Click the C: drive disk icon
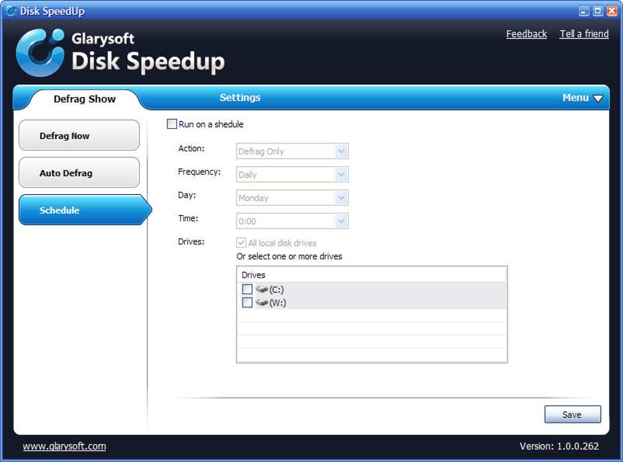The width and height of the screenshot is (623, 462). tap(261, 289)
